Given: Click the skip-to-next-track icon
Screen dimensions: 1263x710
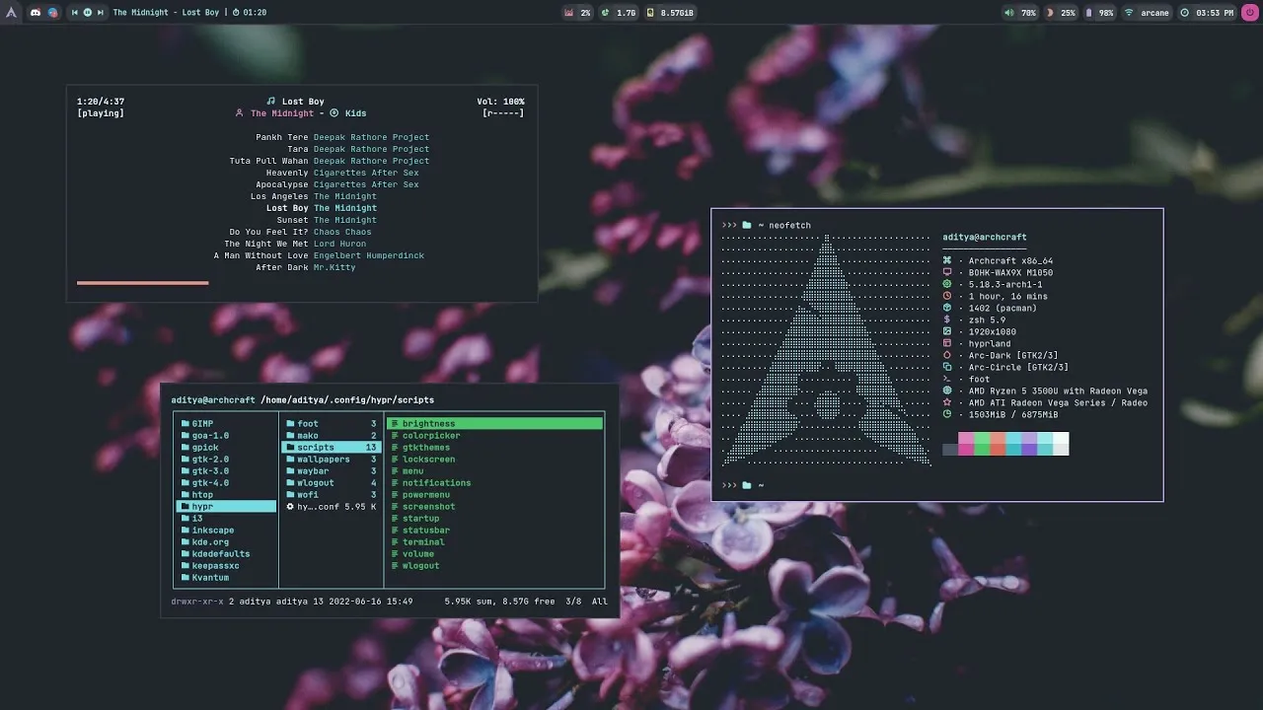Looking at the screenshot, I should [102, 13].
